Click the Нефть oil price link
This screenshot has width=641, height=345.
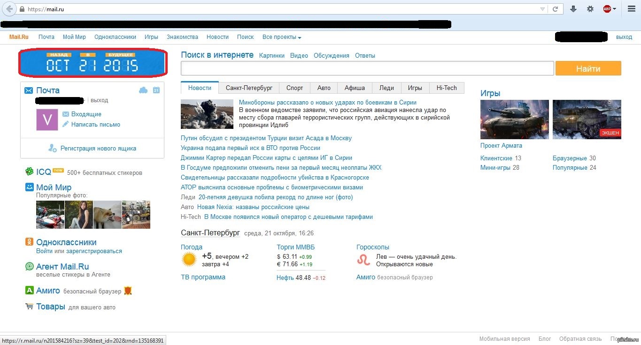[x=285, y=277]
